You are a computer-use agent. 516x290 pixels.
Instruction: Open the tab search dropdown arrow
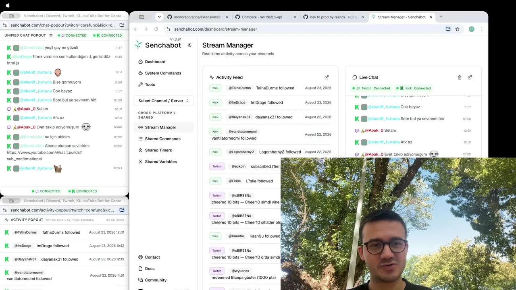click(x=159, y=17)
